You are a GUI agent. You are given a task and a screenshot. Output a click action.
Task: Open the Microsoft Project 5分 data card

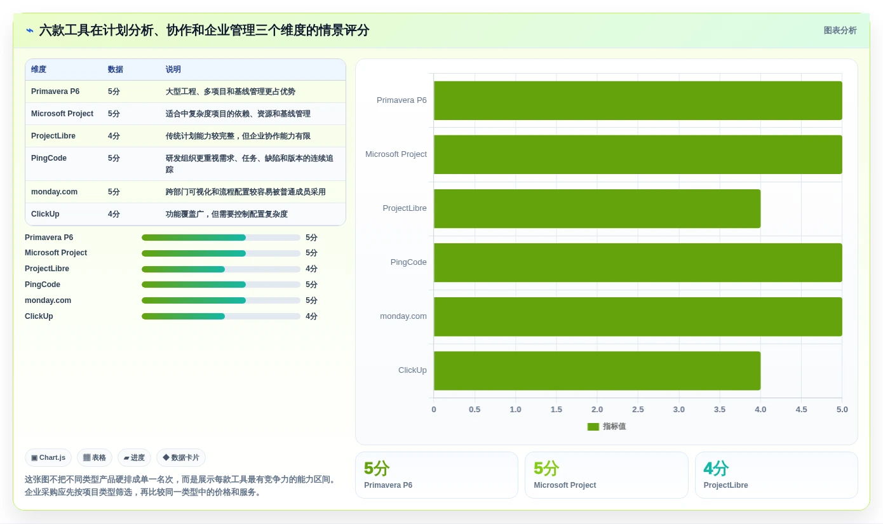[x=606, y=475]
